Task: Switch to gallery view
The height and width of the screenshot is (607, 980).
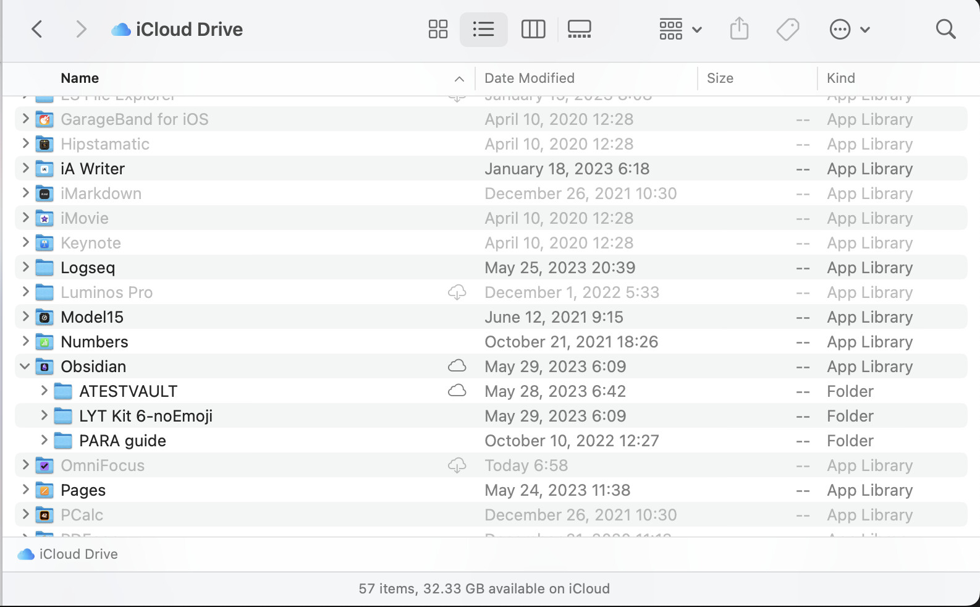Action: (579, 29)
